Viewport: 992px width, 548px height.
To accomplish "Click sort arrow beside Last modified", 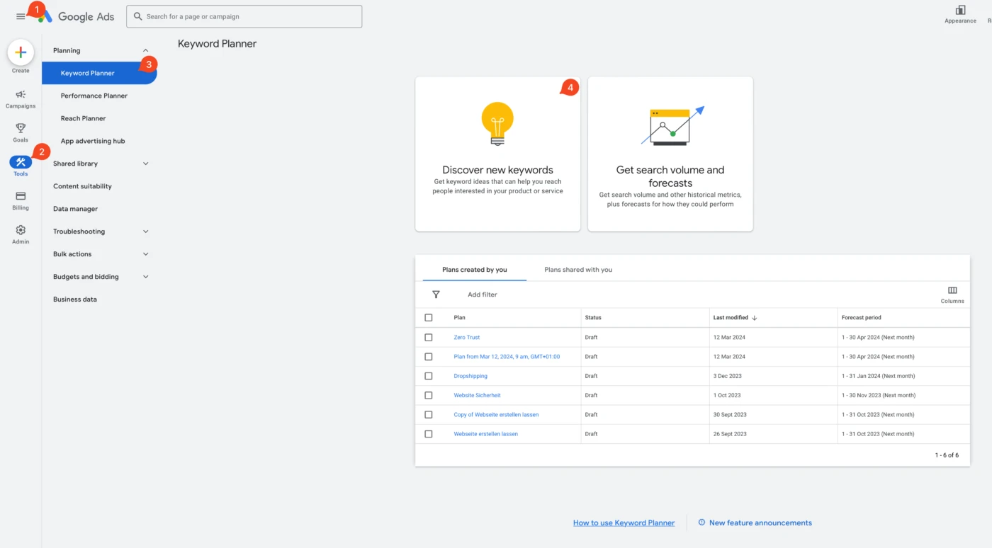I will [755, 318].
